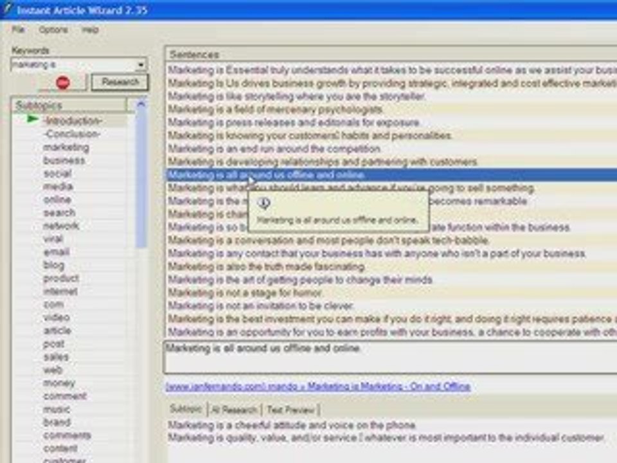Click the Subtopics column header

pos(70,105)
